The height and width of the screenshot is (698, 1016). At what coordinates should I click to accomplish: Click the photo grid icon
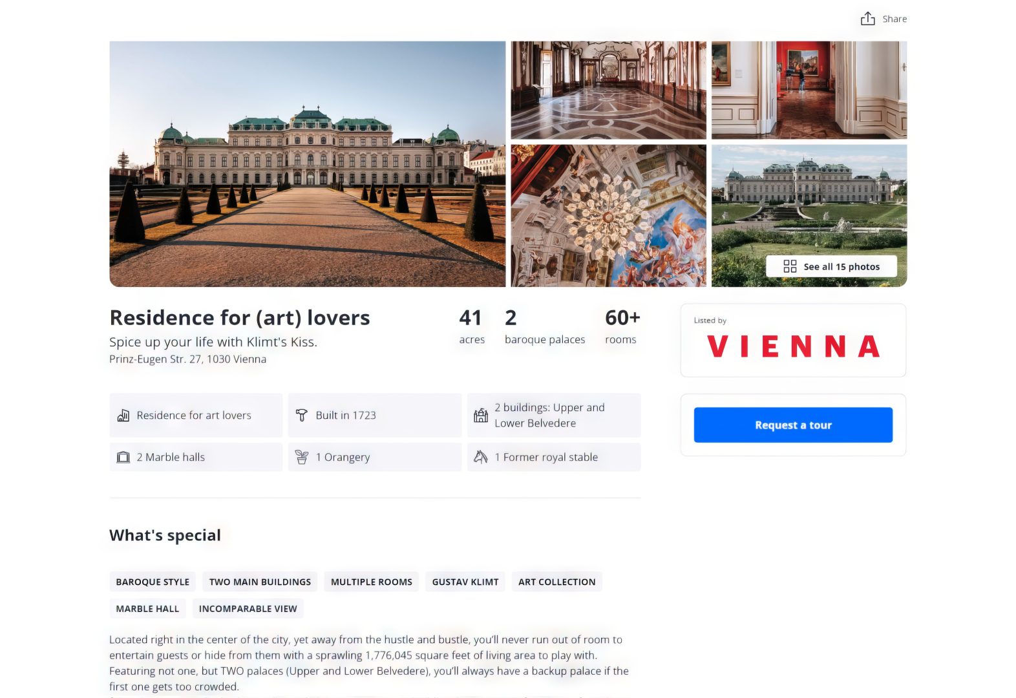click(x=790, y=266)
